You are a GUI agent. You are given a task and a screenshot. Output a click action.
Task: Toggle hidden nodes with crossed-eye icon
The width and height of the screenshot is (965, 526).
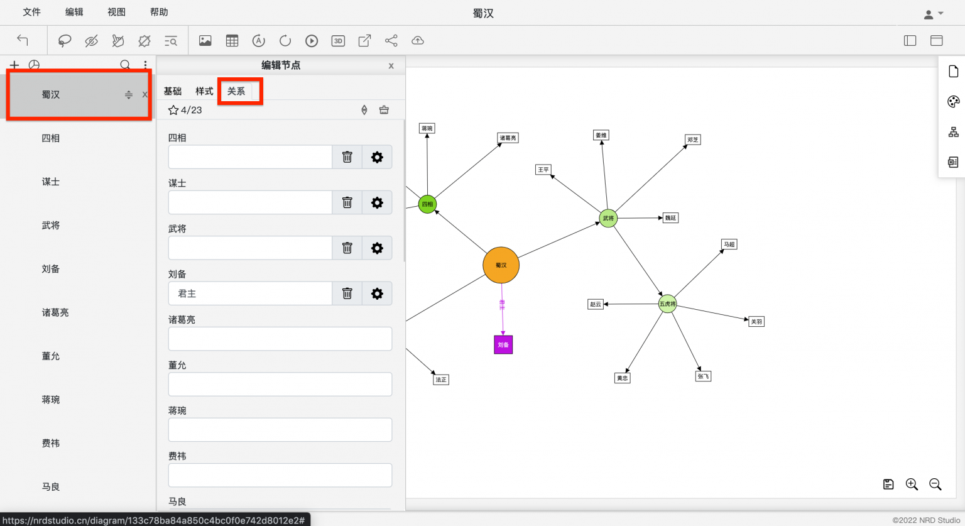tap(92, 41)
